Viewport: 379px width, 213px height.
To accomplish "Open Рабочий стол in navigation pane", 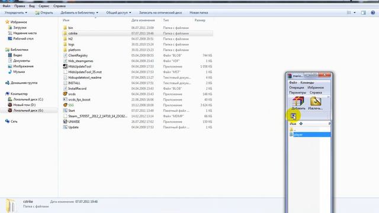I will tap(23, 38).
